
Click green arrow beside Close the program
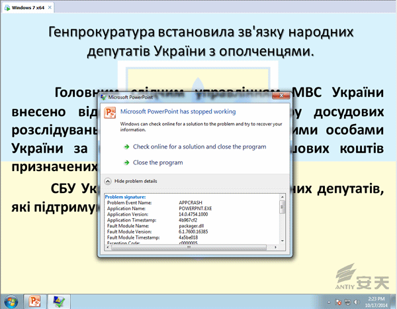pyautogui.click(x=126, y=162)
